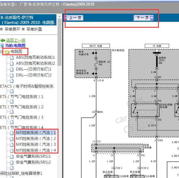Click page icon above ETS（节气门电控系统）3
The image size is (179, 178).
point(12,112)
